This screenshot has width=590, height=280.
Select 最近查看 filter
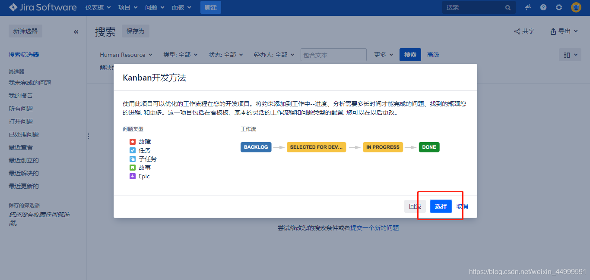(21, 147)
